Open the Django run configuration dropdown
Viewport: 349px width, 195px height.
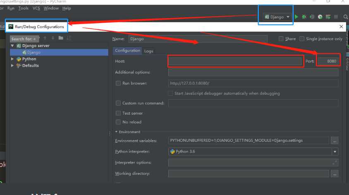277,17
